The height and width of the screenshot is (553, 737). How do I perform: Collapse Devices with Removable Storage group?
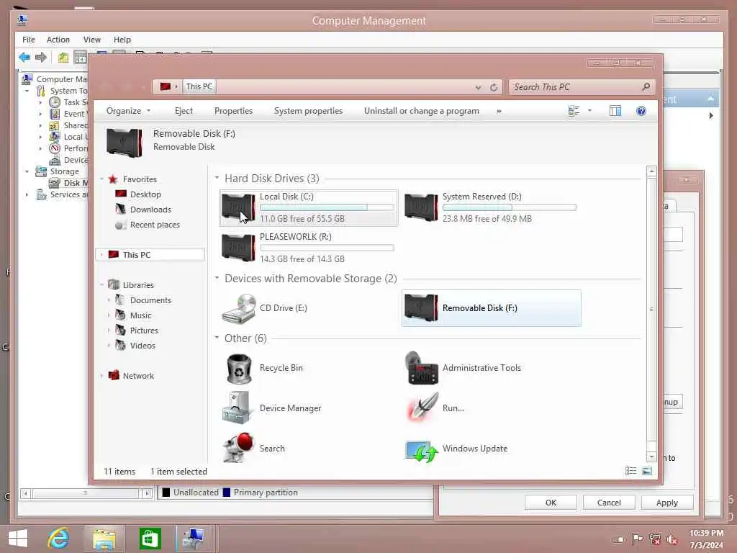tap(217, 278)
